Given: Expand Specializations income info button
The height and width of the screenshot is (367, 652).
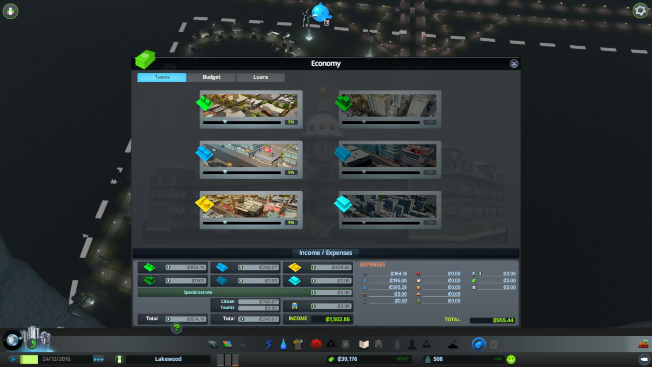Looking at the screenshot, I should coord(313,293).
